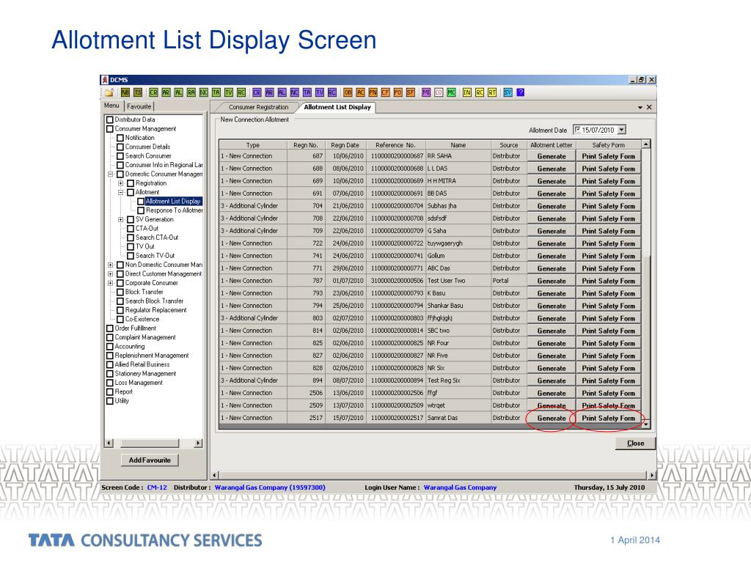This screenshot has height=563, width=751.
Task: Click the orange SF toolbar icon
Action: [411, 92]
